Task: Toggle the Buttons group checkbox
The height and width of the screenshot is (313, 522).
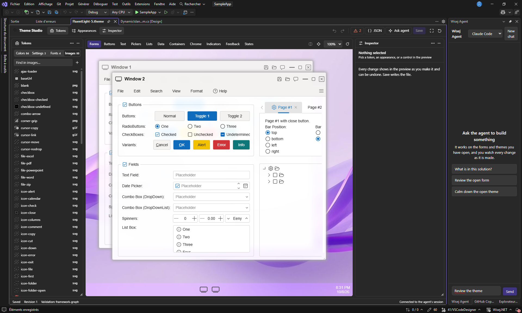Action: point(125,105)
